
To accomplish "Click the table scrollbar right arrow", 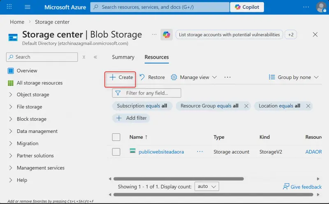I will coord(318,179).
